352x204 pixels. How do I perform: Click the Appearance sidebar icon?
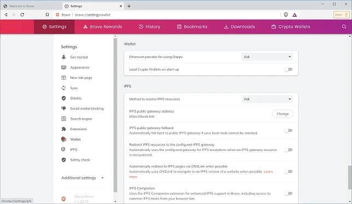point(64,67)
